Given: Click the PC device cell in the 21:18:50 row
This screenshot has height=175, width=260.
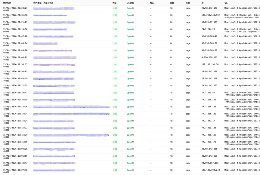Looking at the screenshot, I should 171,29.
